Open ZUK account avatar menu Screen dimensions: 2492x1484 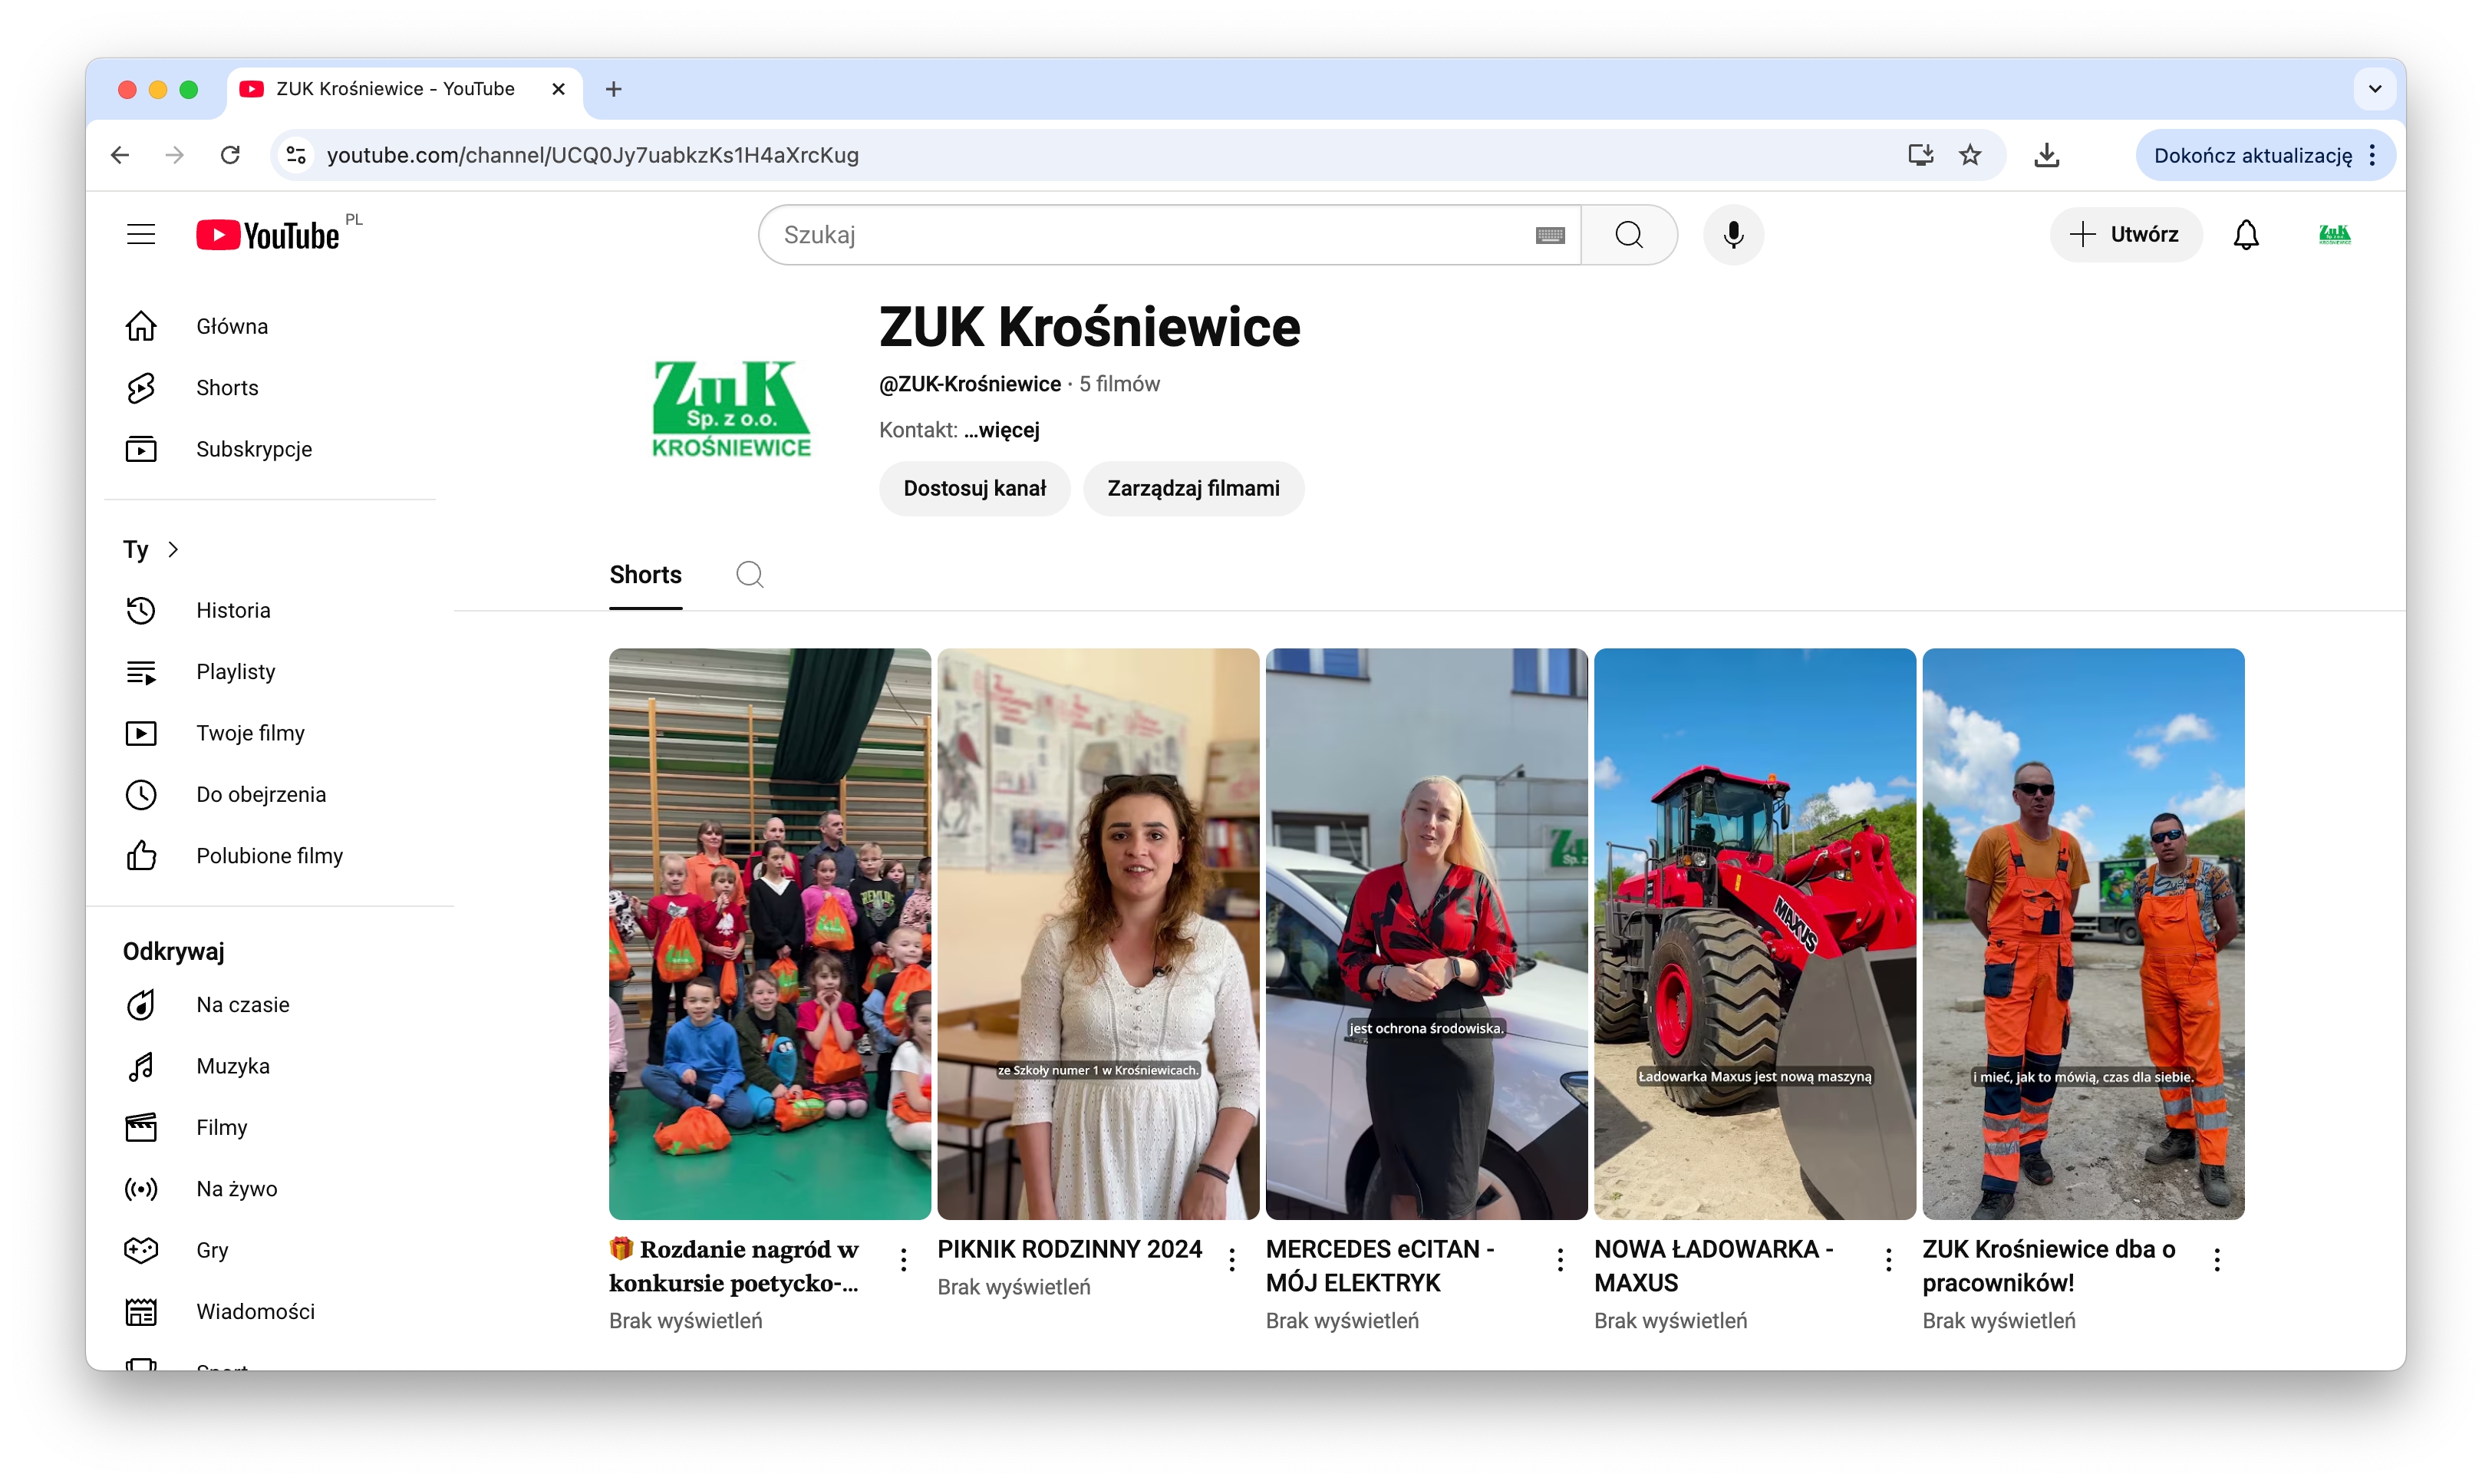click(x=2334, y=235)
